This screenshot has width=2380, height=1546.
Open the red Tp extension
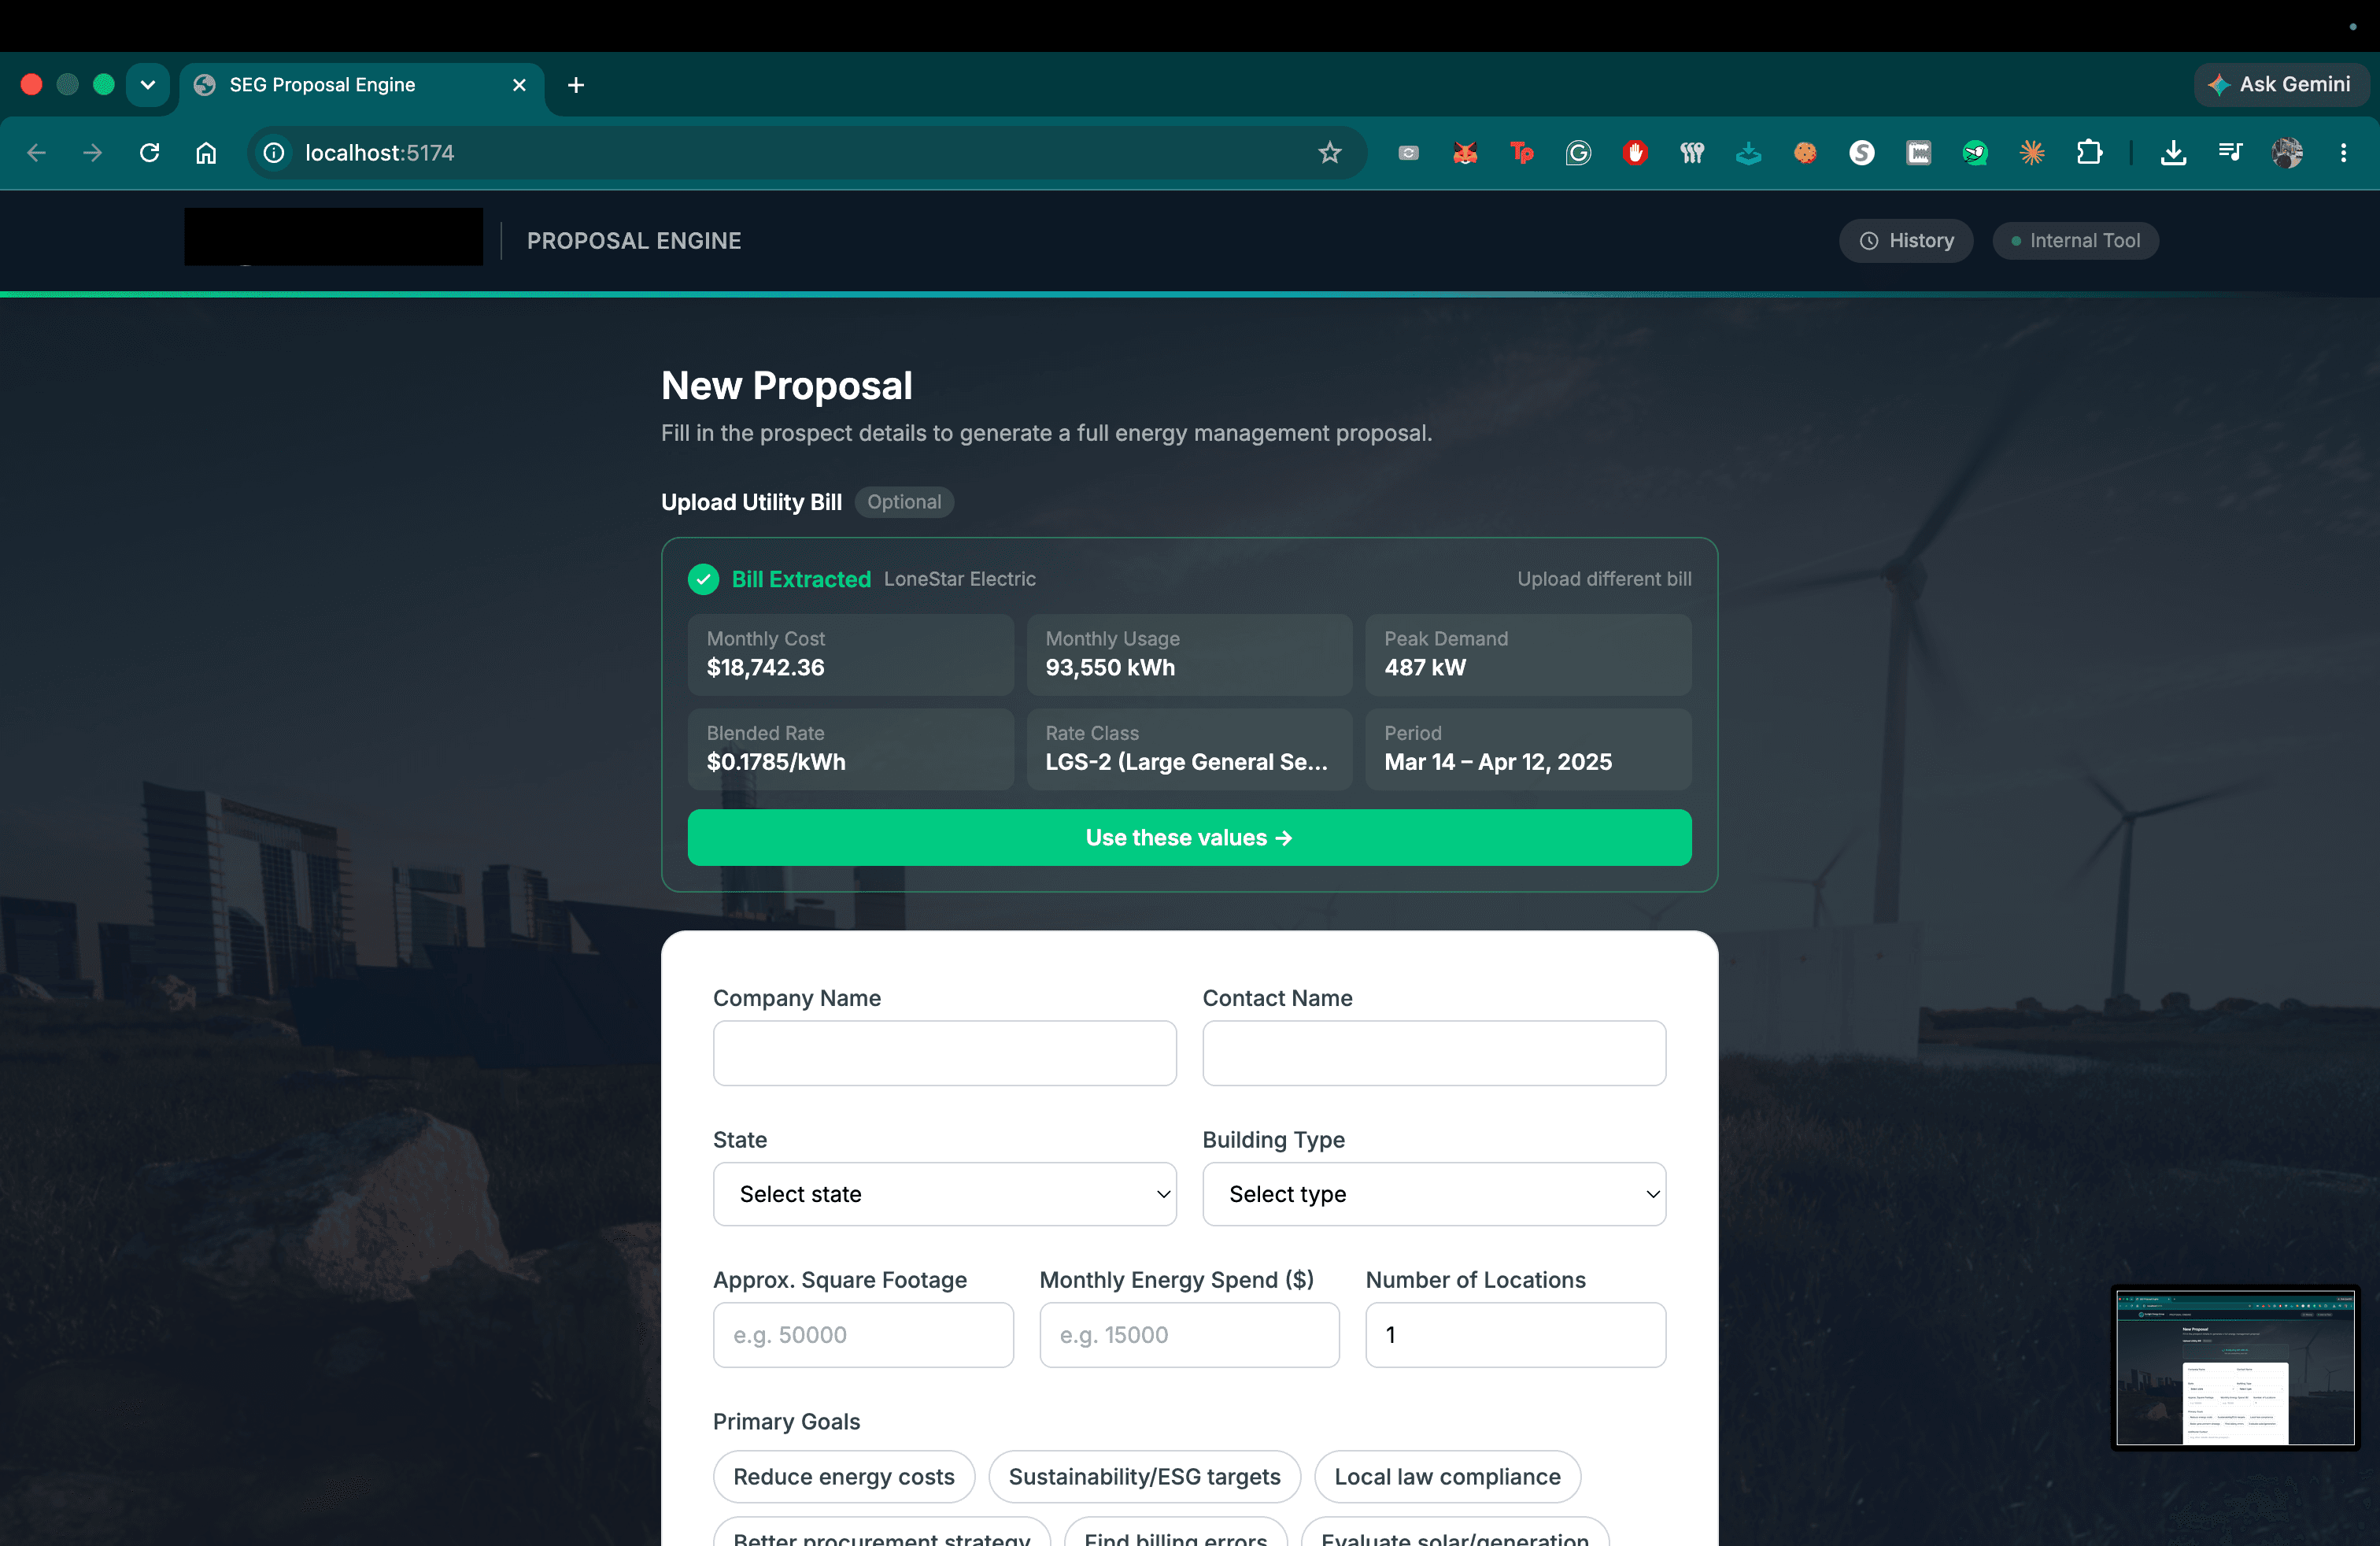1522,153
